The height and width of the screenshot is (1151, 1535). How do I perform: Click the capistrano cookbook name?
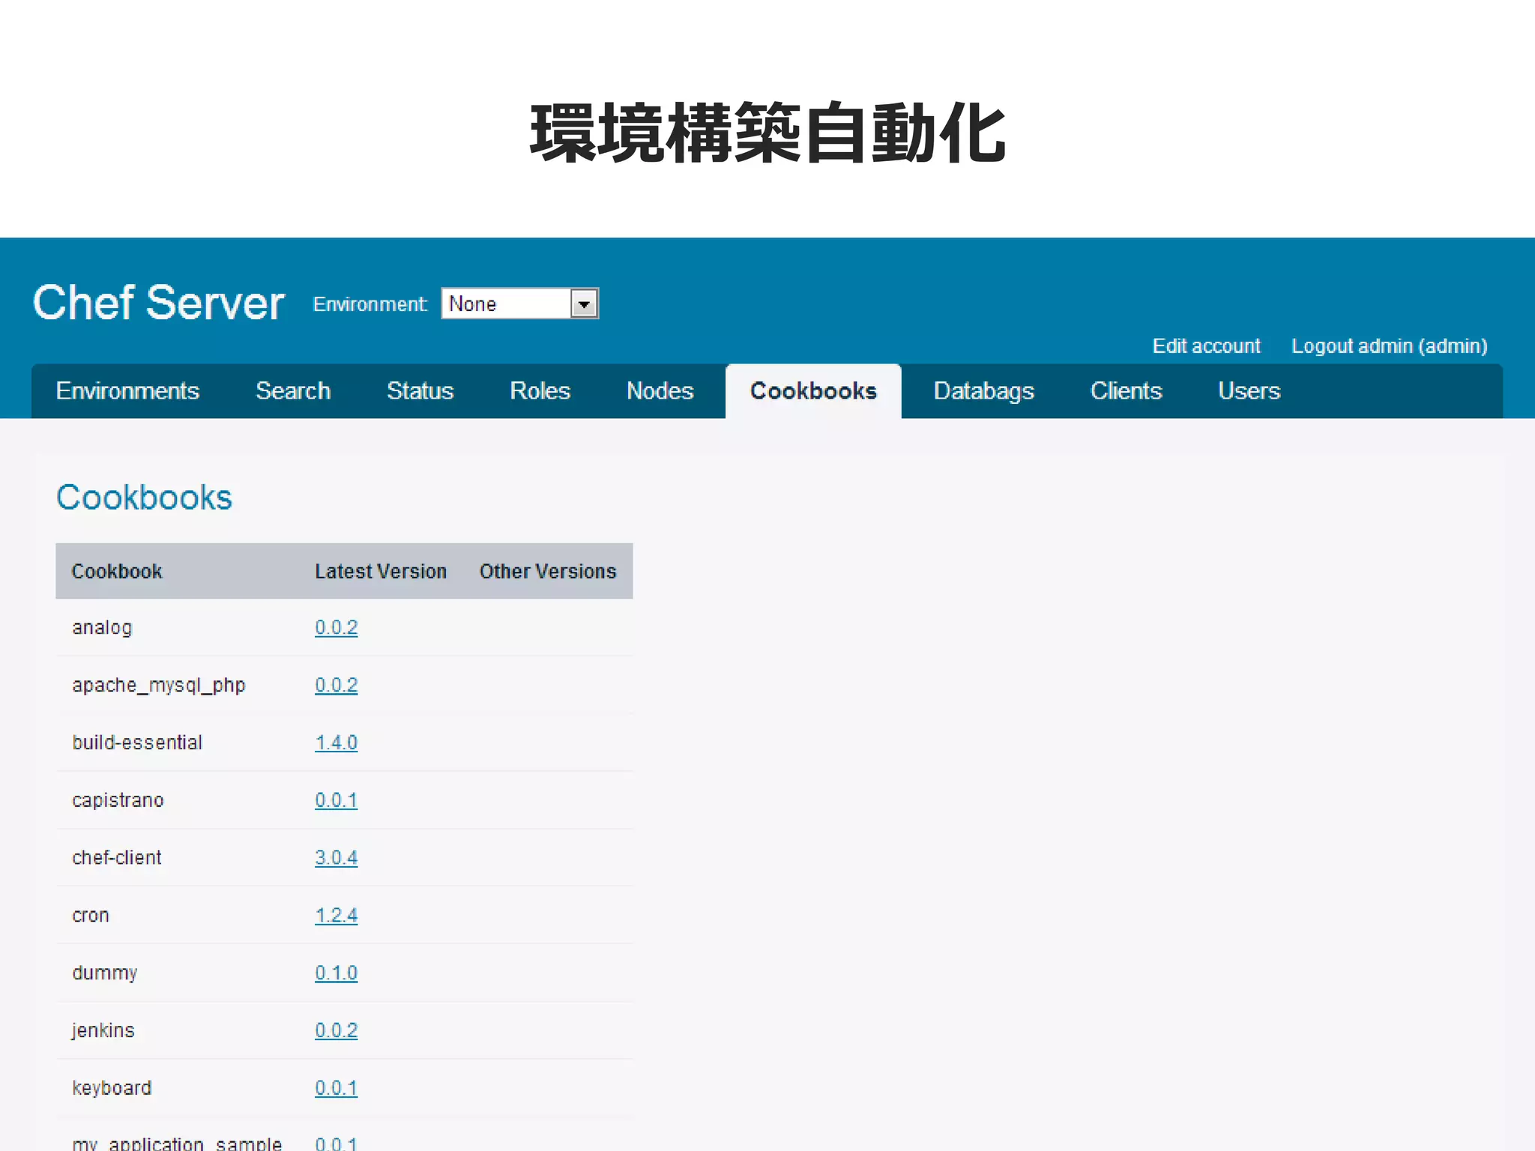pos(118,801)
